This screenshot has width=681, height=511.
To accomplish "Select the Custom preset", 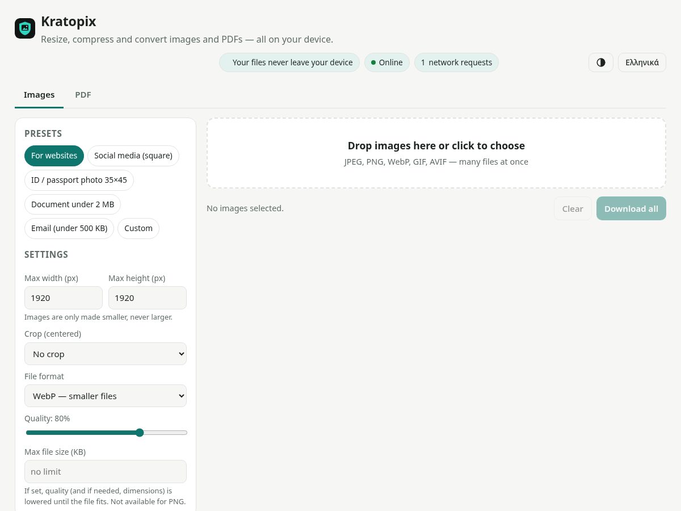I will coord(138,228).
